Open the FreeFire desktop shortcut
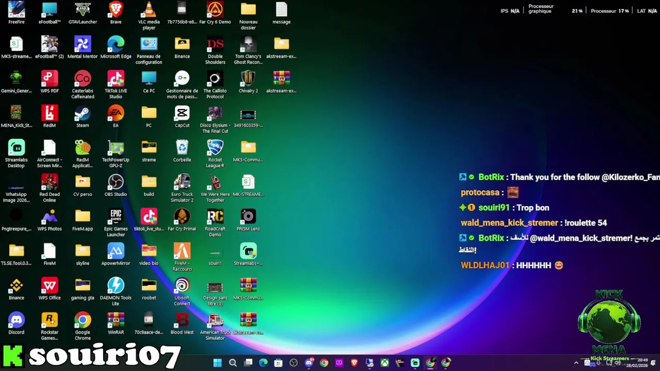 (16, 13)
